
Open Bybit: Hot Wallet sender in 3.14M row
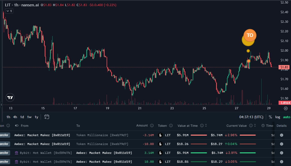coord(46,153)
